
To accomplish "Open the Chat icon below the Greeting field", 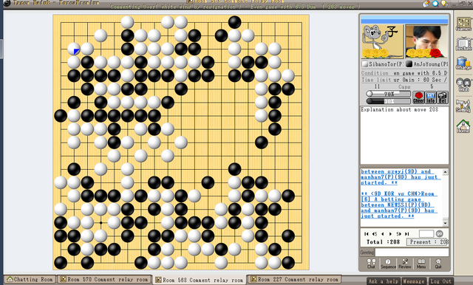I will tap(371, 264).
